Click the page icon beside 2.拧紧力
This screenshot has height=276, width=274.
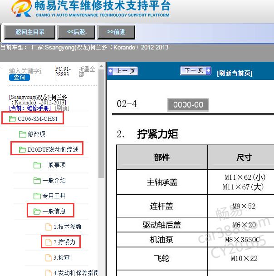coord(49,242)
